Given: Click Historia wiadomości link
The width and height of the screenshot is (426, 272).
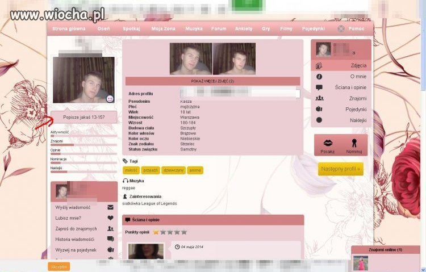Looking at the screenshot, I should point(75,240).
